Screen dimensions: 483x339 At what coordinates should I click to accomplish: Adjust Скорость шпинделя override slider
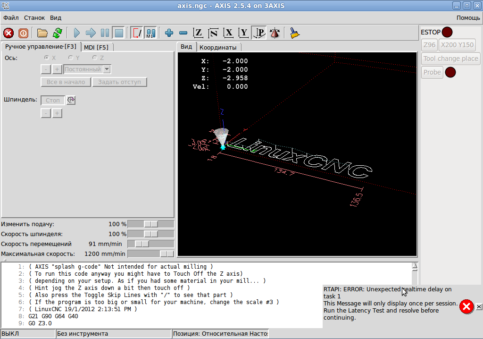point(151,234)
